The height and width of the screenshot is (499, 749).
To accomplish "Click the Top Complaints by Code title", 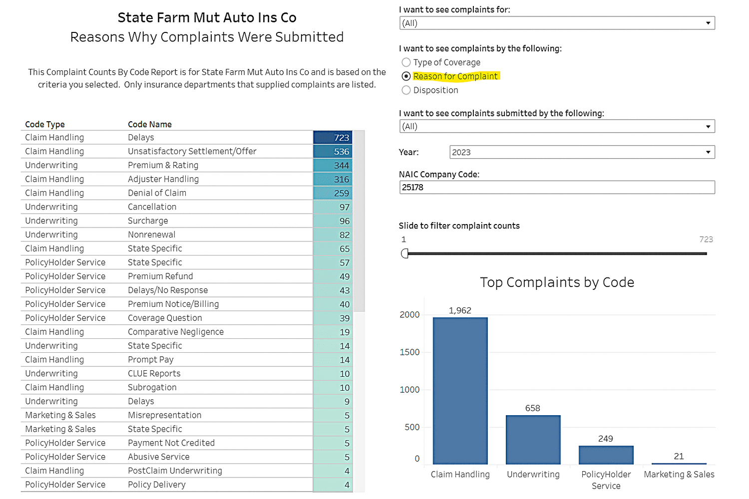I will click(x=557, y=282).
